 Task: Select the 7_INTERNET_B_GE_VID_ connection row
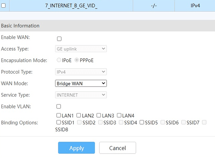71,6
